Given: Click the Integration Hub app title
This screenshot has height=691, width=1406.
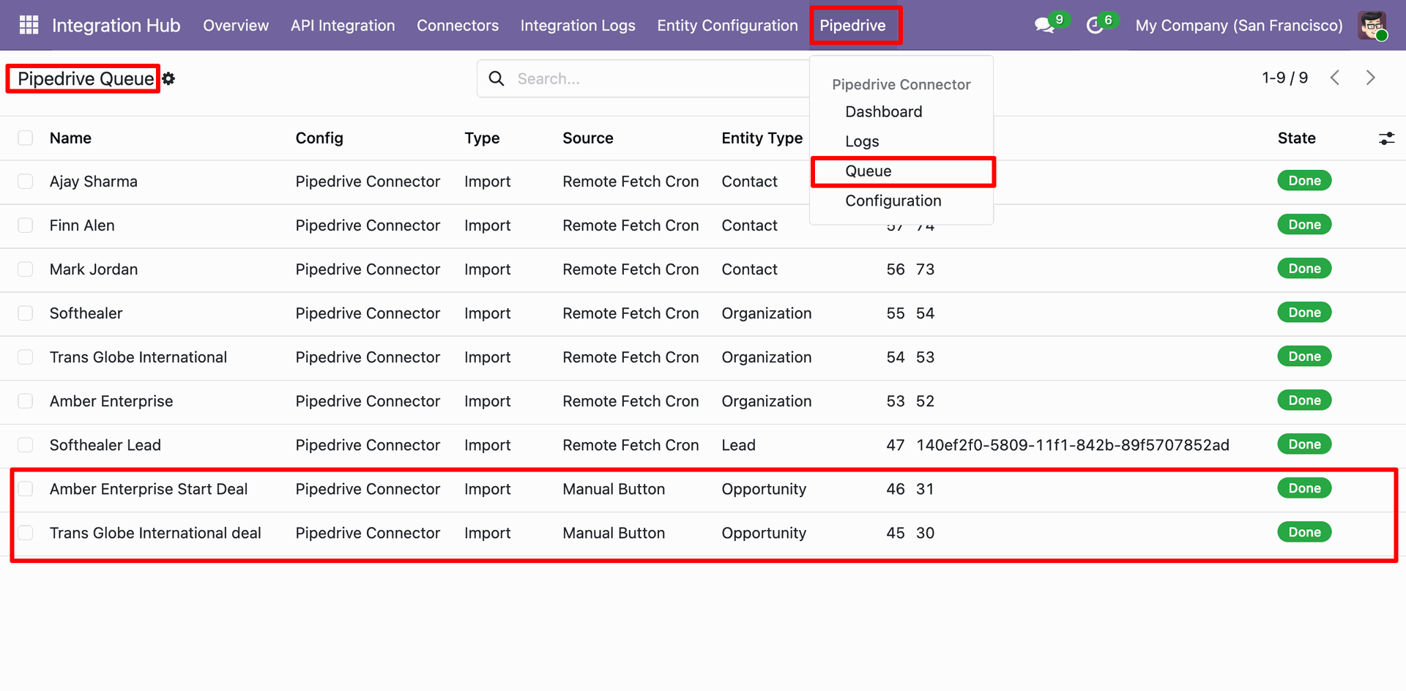Looking at the screenshot, I should pos(116,26).
